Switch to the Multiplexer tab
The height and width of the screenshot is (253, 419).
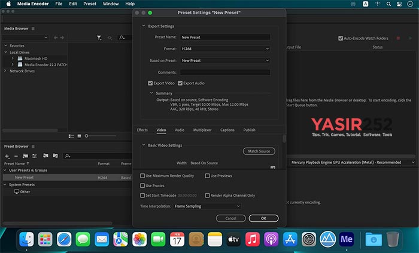pyautogui.click(x=202, y=130)
